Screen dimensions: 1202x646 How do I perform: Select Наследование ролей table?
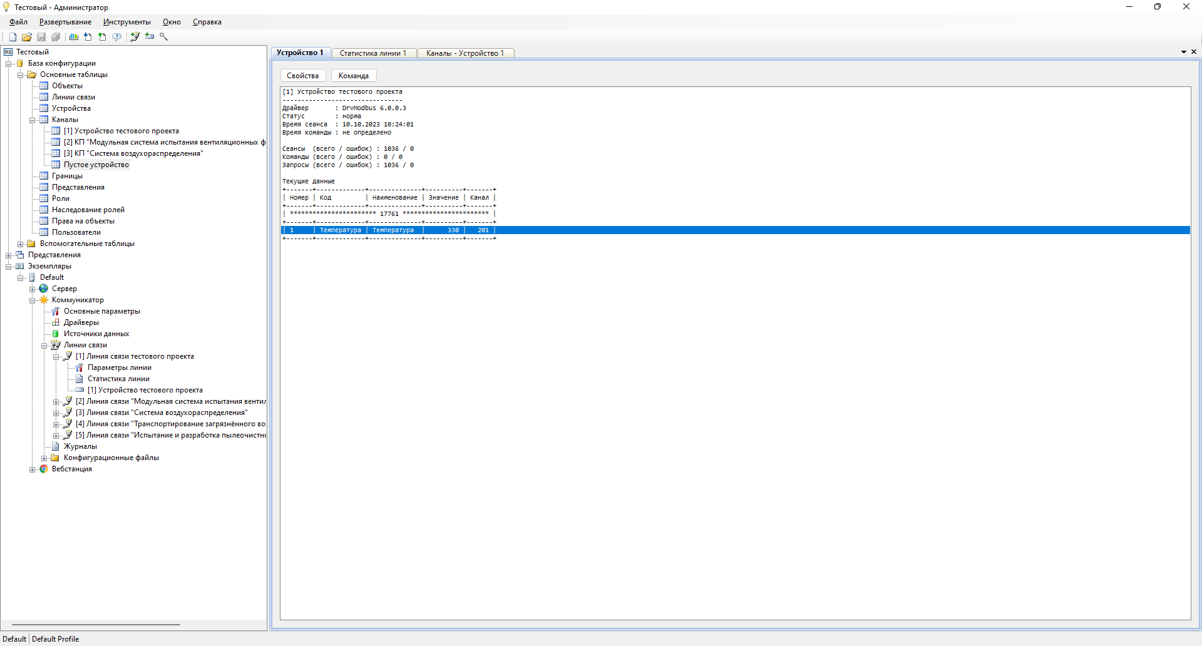click(88, 210)
